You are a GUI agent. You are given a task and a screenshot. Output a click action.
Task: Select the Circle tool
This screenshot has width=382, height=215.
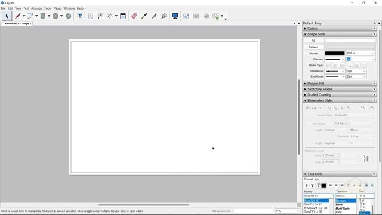56,16
